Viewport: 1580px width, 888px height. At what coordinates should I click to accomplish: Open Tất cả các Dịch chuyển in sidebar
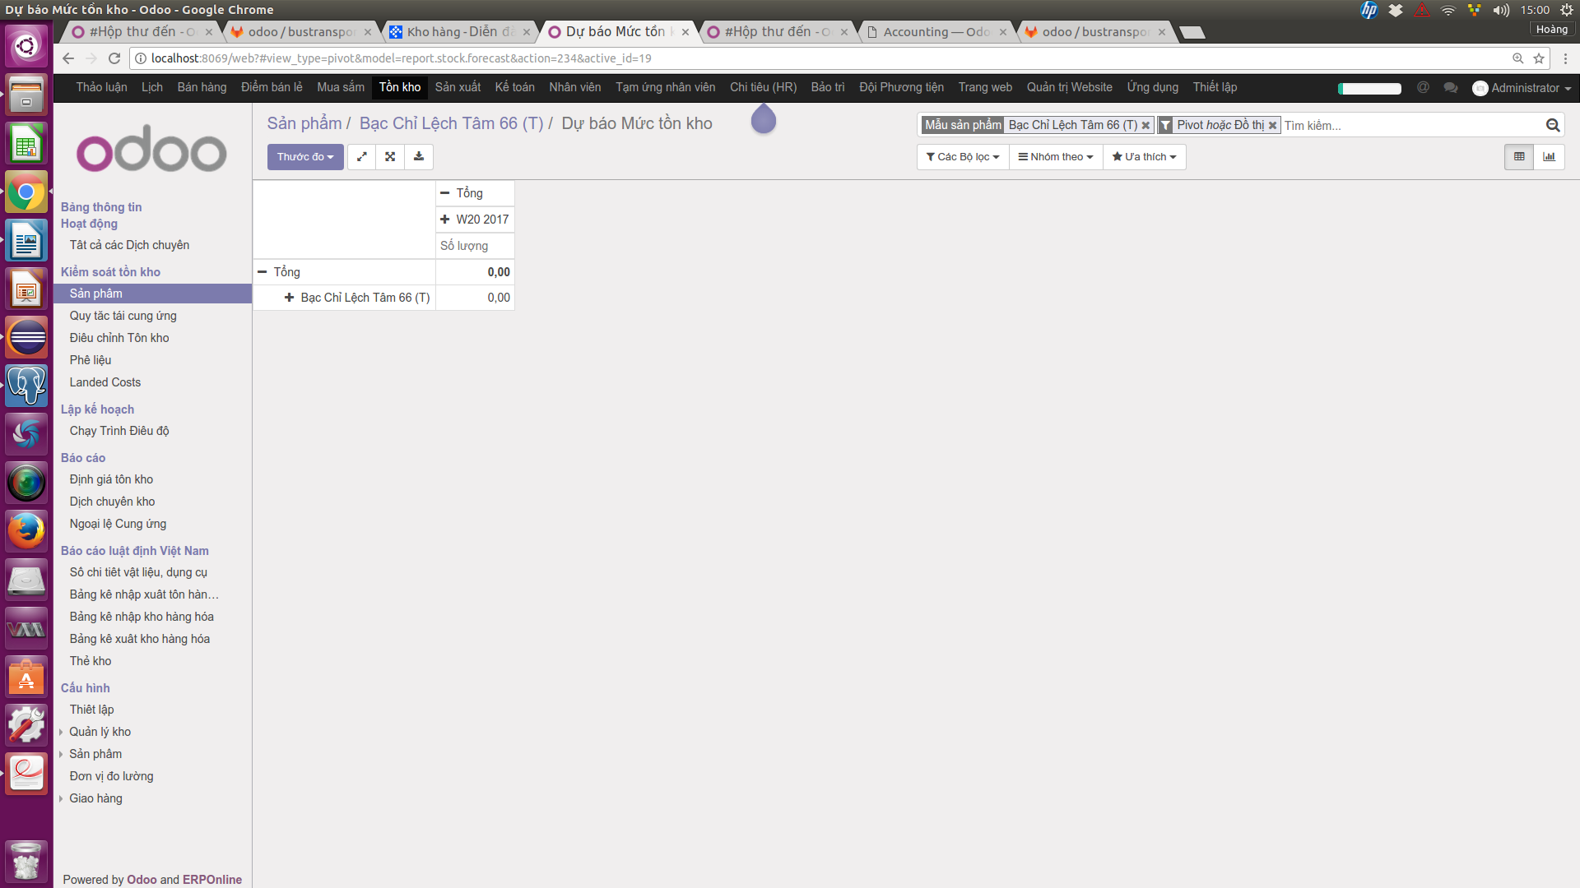coord(129,245)
